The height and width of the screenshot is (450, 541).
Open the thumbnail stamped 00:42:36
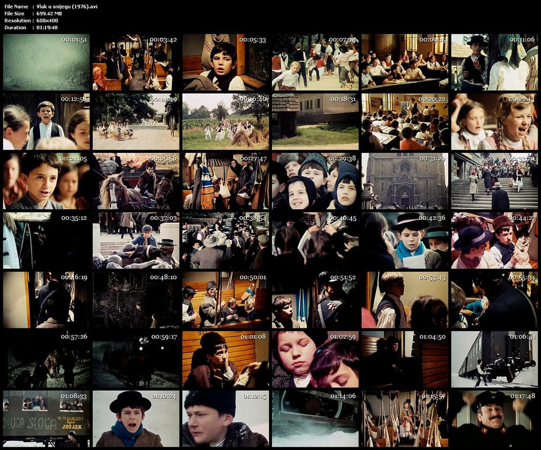[405, 240]
